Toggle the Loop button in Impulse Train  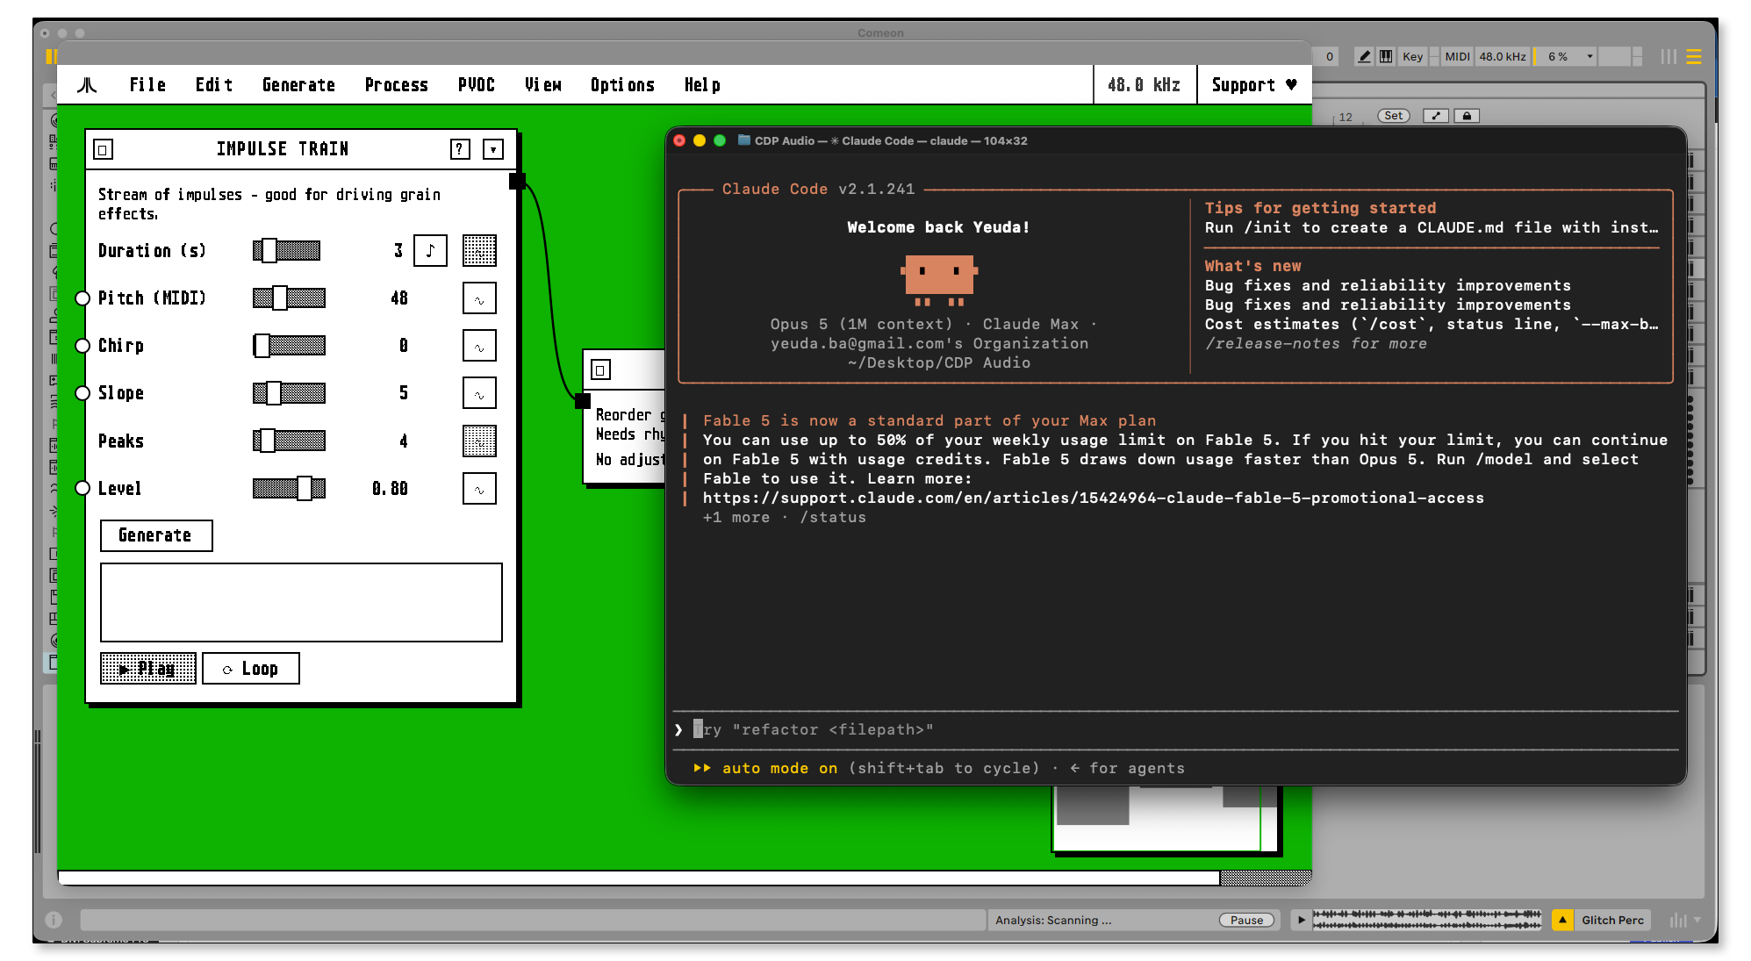[x=251, y=669]
